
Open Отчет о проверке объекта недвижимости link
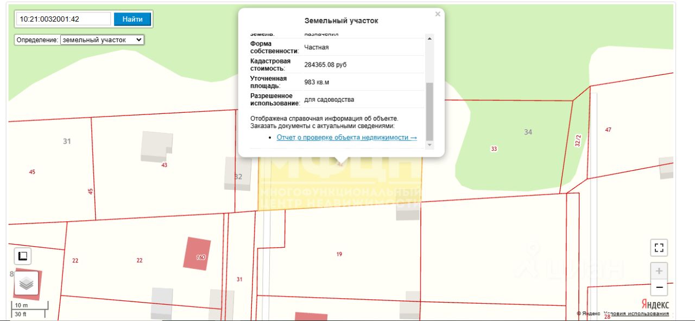(x=347, y=138)
